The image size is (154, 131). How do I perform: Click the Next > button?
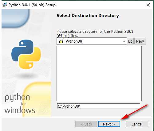[x=109, y=124]
